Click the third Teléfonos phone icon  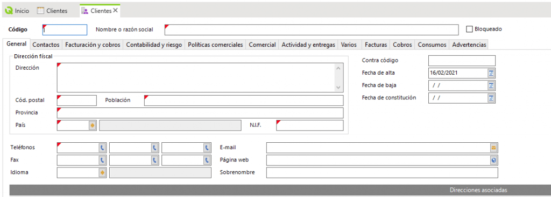(x=207, y=148)
